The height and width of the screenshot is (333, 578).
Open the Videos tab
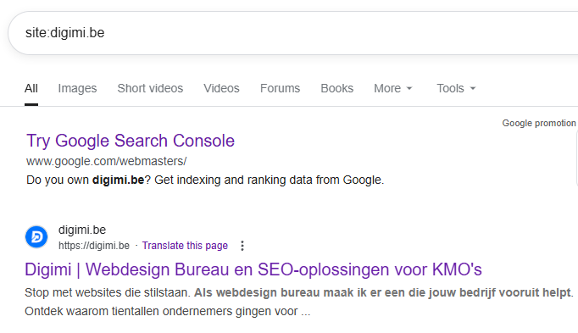tap(221, 88)
